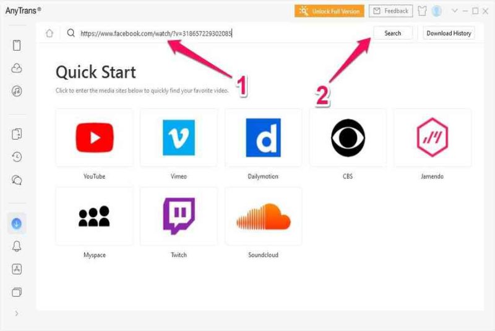The image size is (495, 331).
Task: Expand the left sidebar with the chevron
Action: coord(17,313)
